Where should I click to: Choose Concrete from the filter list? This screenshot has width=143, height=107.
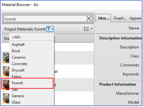click(x=32, y=64)
